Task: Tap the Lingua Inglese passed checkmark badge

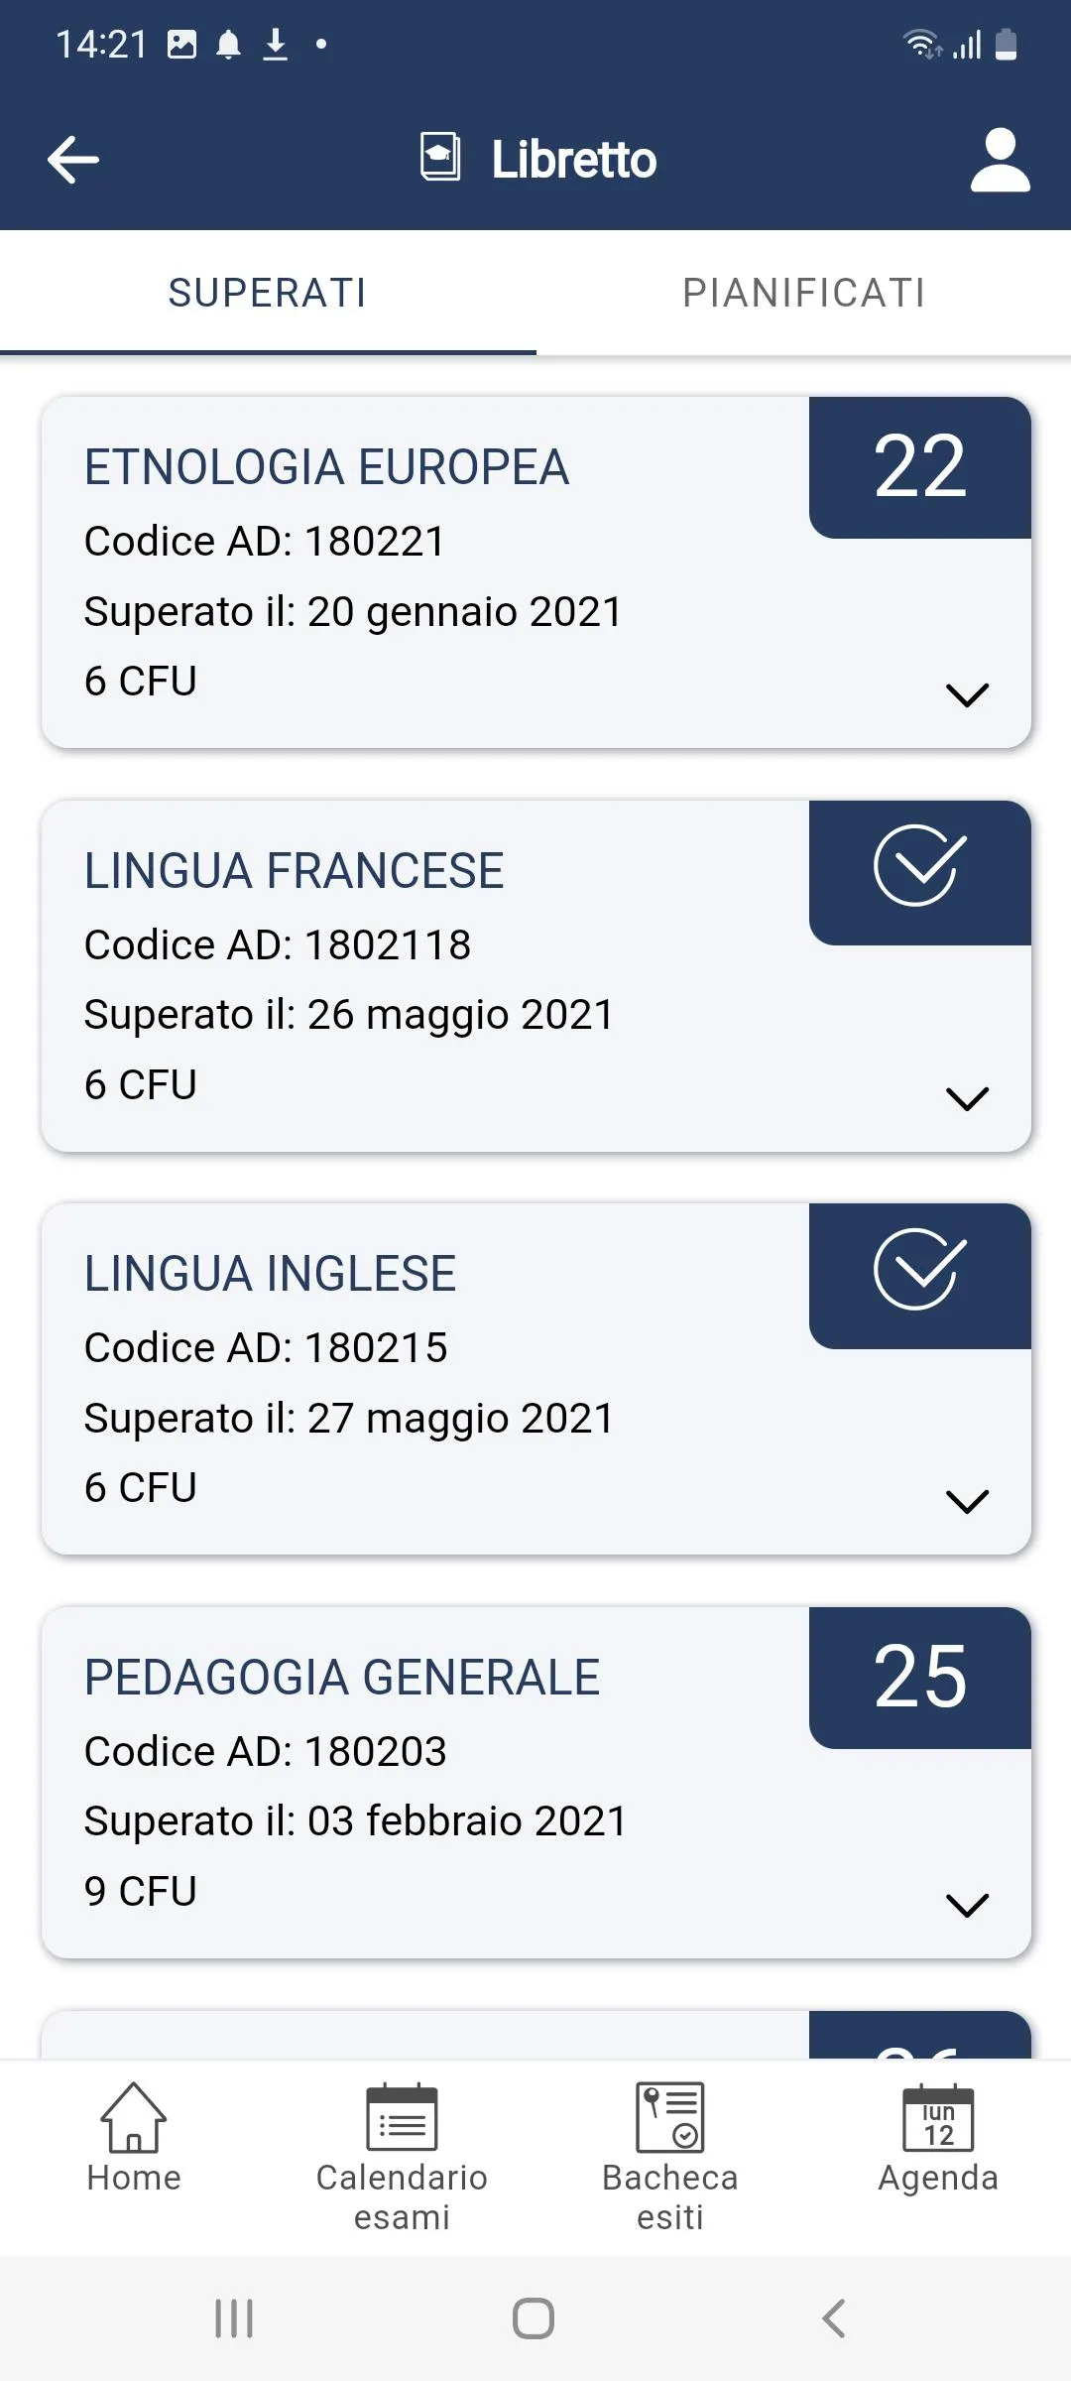Action: 919,1271
